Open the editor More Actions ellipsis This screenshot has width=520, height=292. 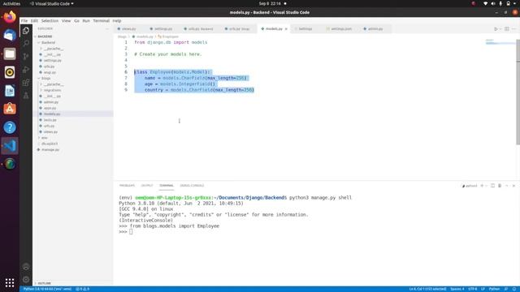click(x=513, y=29)
